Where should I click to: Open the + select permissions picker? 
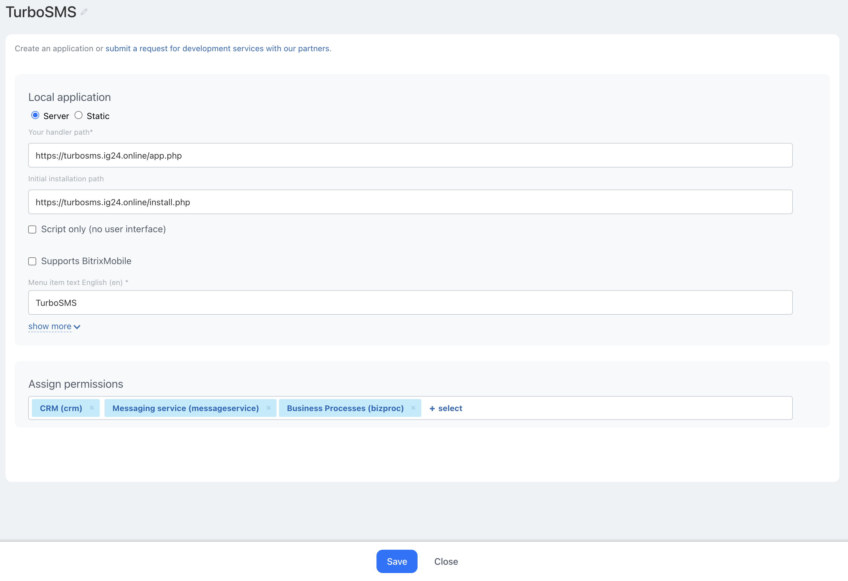[445, 408]
